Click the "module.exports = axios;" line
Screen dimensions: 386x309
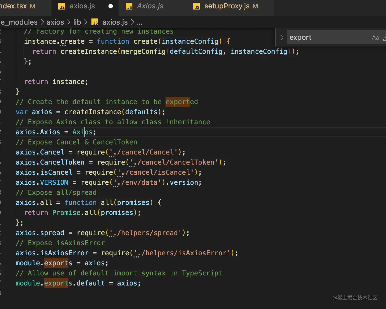(x=62, y=263)
